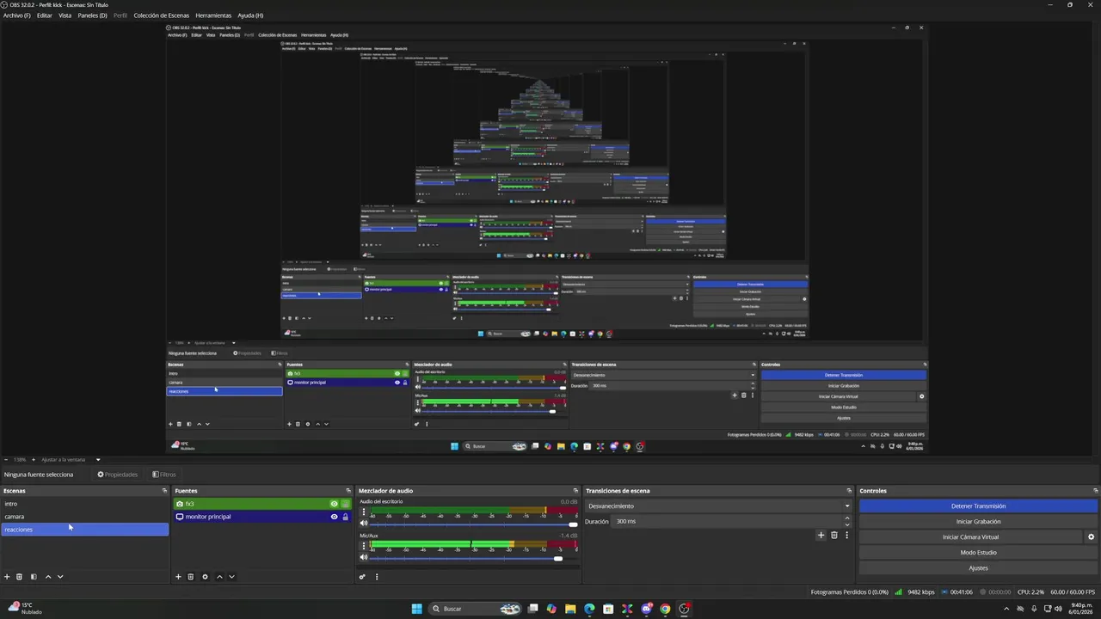1101x619 pixels.
Task: Open Archivo menu
Action: click(17, 15)
